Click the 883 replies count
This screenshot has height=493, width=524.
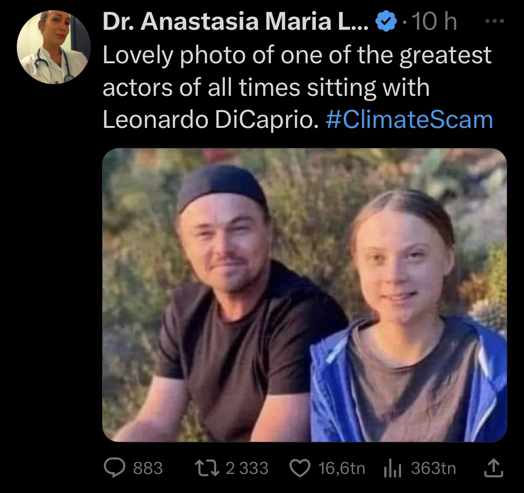148,468
